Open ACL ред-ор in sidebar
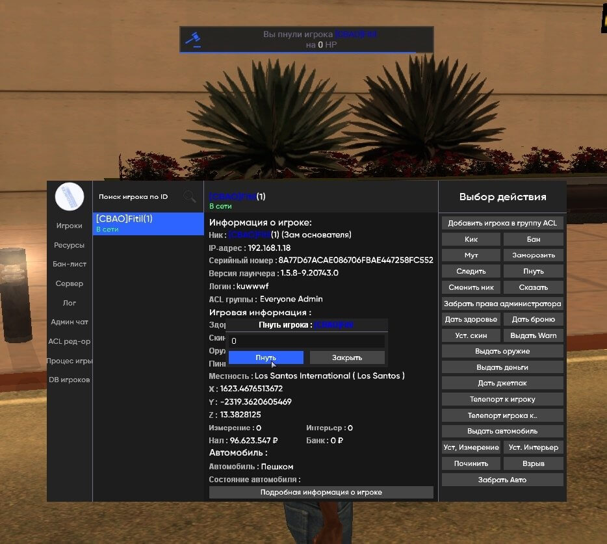This screenshot has width=607, height=544. click(x=70, y=341)
